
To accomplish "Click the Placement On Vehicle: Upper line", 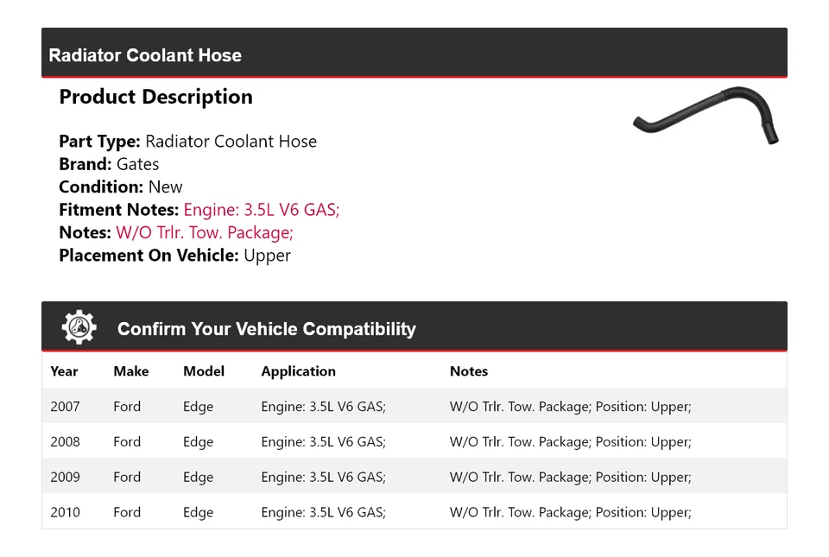I will [x=174, y=256].
